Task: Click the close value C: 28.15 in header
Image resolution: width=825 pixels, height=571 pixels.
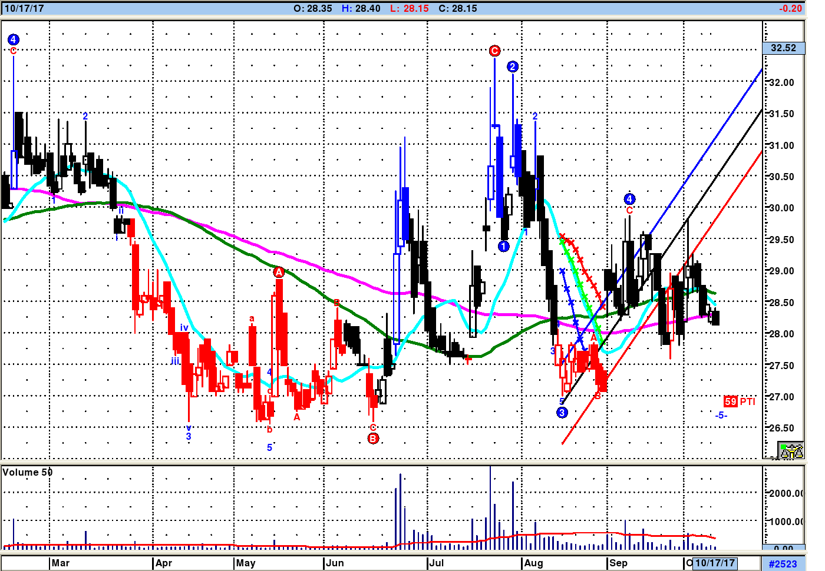Action: [458, 8]
